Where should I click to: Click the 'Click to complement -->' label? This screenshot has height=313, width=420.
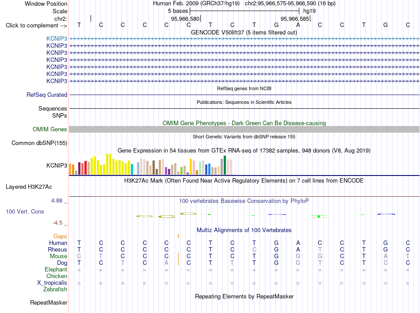(36, 26)
